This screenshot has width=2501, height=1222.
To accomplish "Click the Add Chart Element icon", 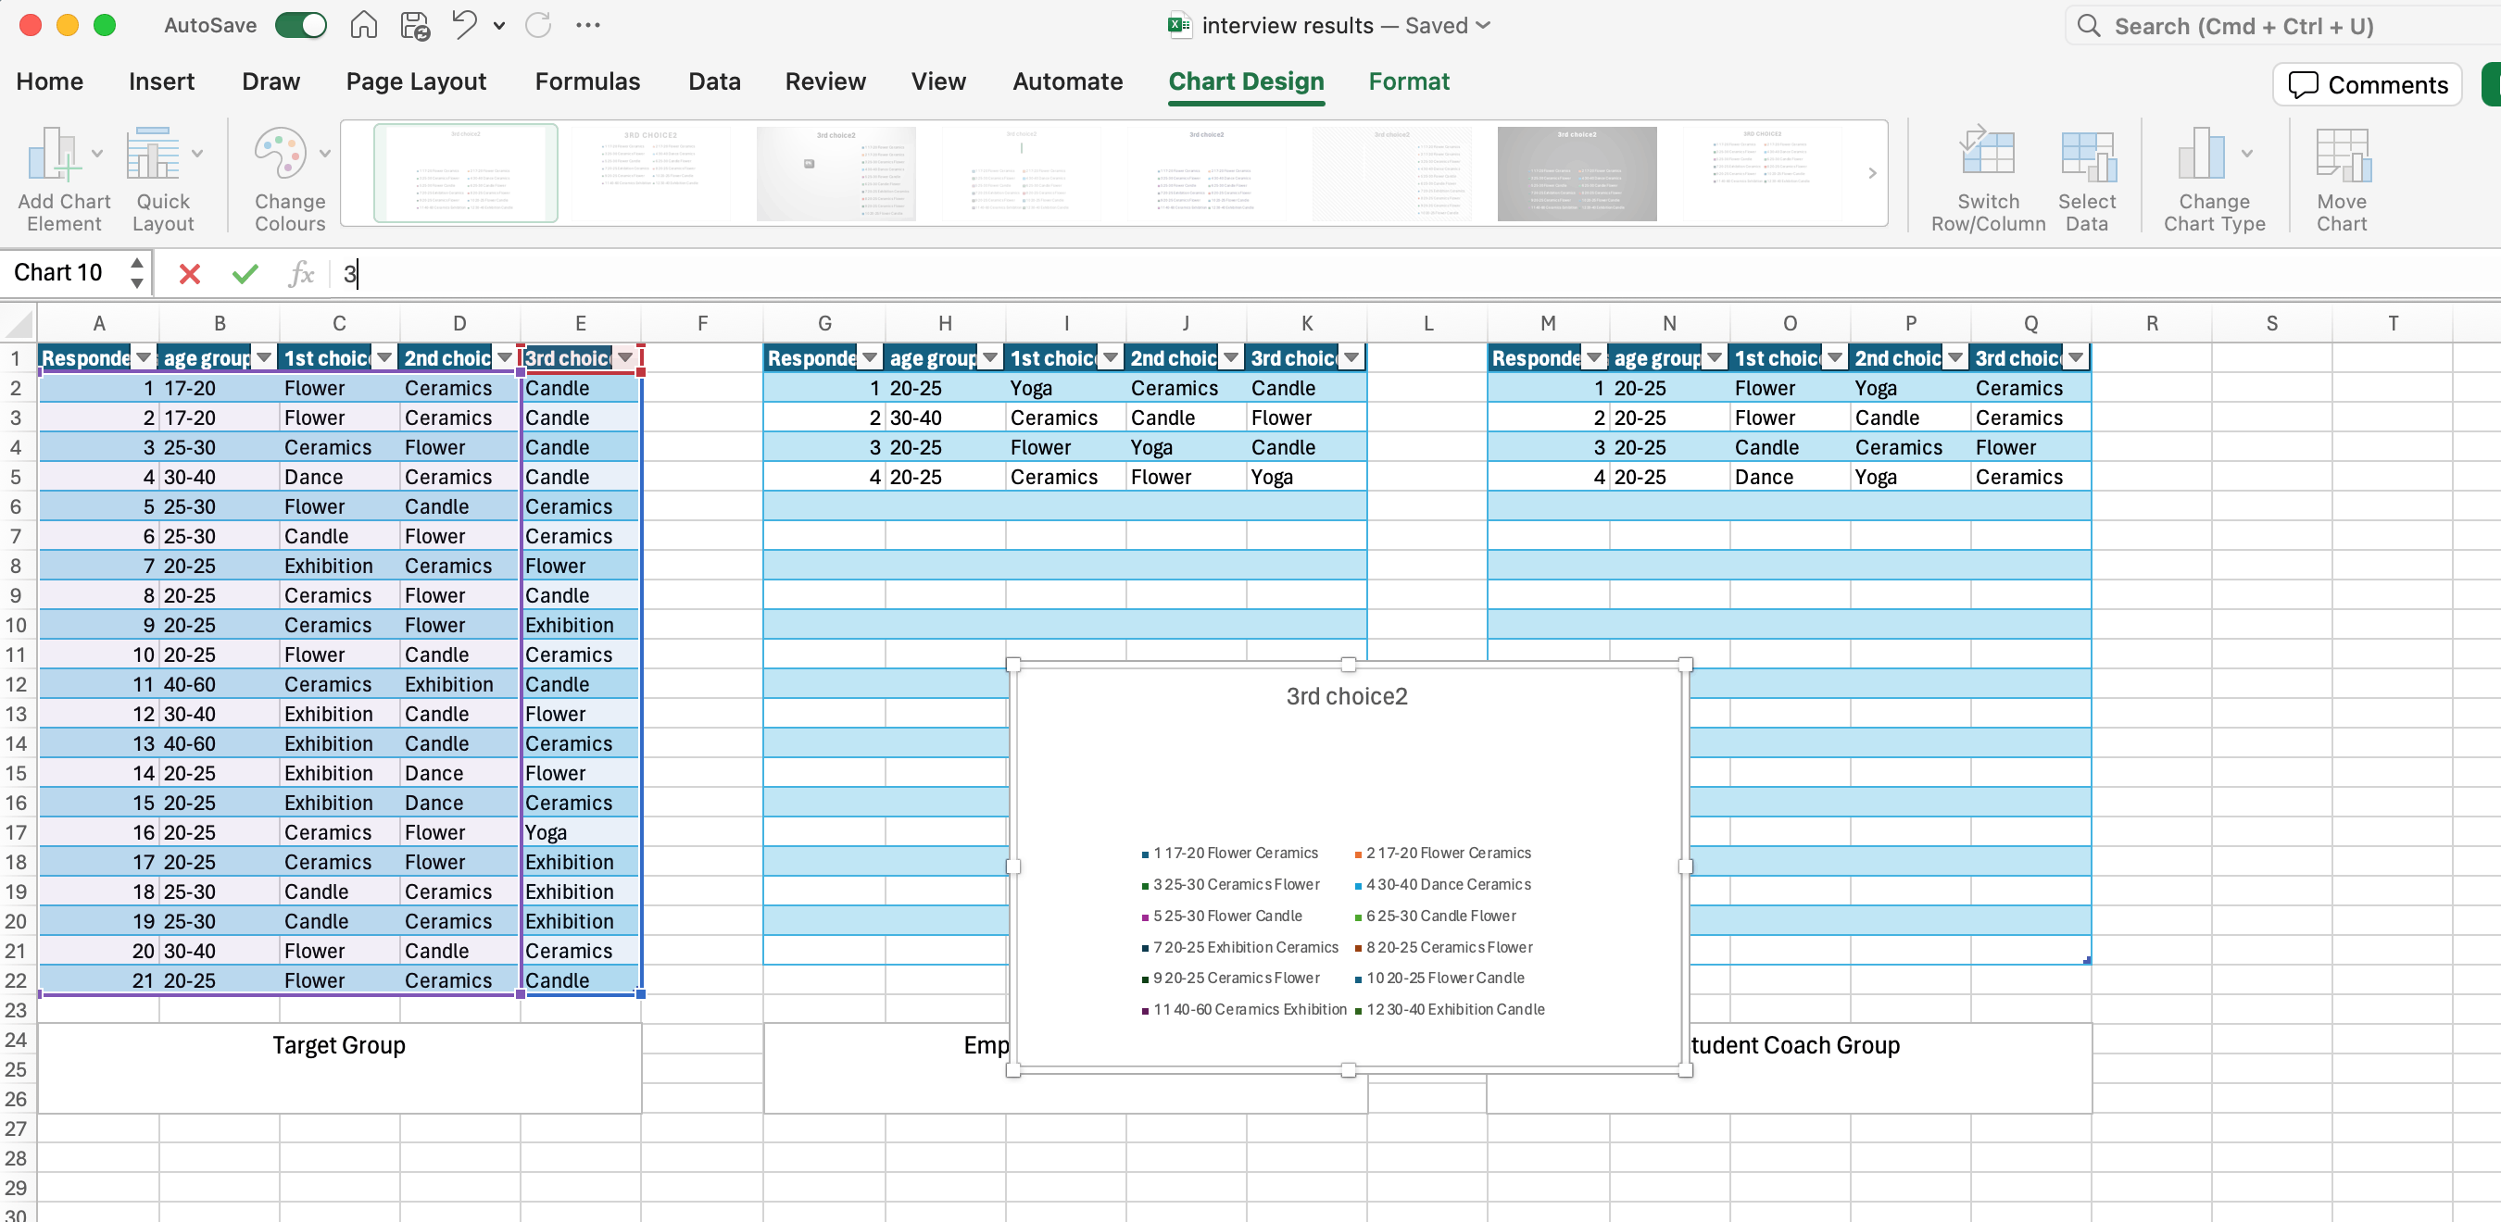I will 52,156.
